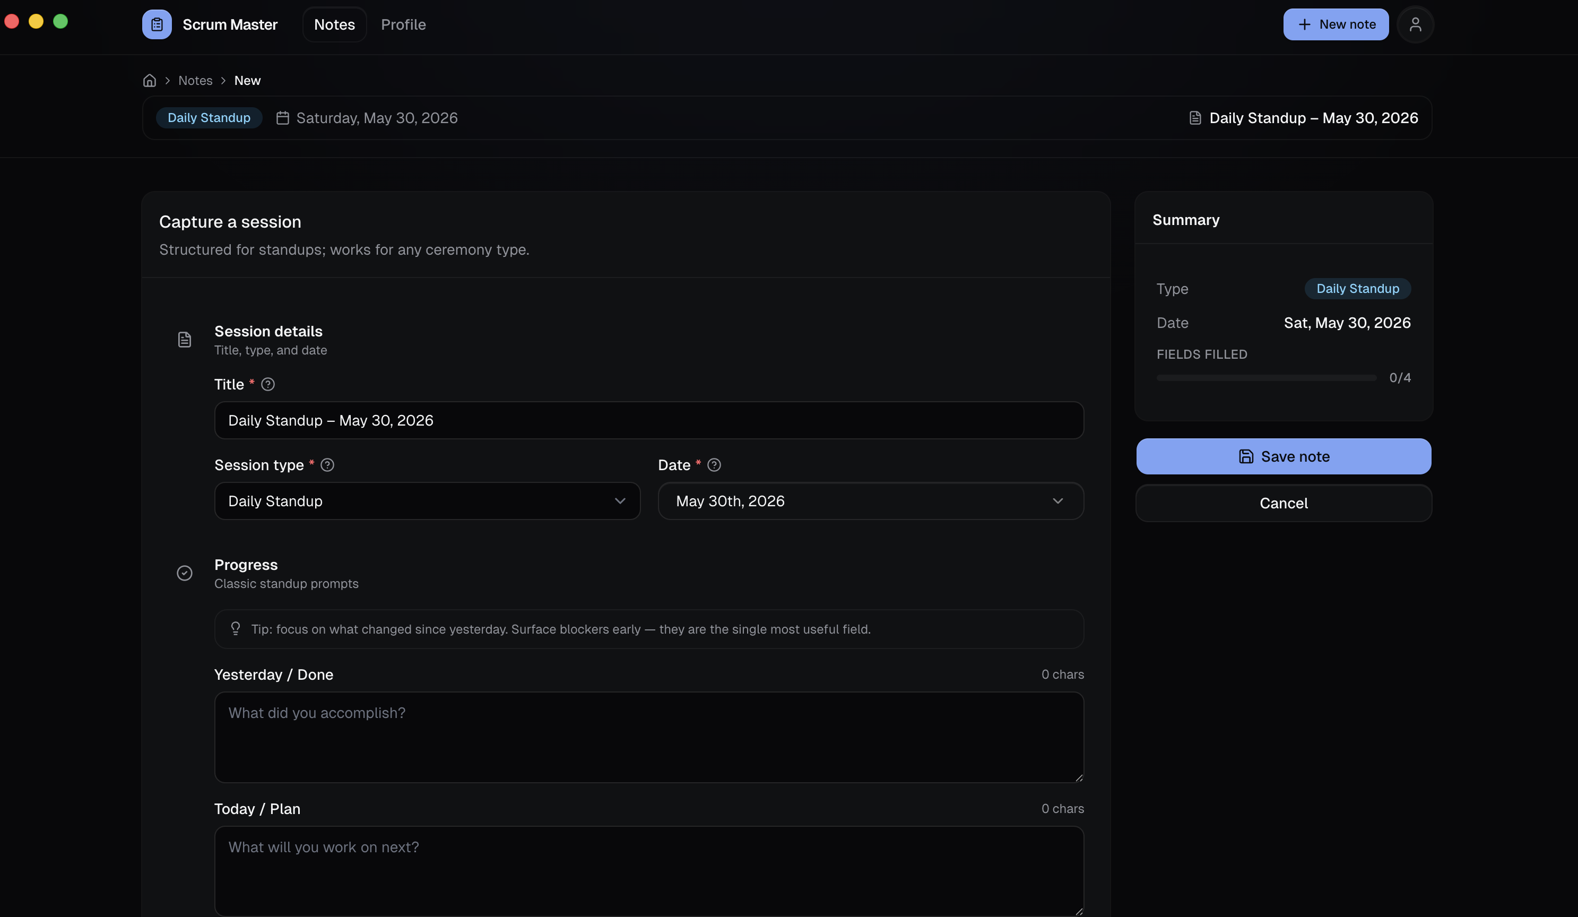Click the Daily Standup badge in Summary
Viewport: 1578px width, 917px height.
click(1358, 288)
